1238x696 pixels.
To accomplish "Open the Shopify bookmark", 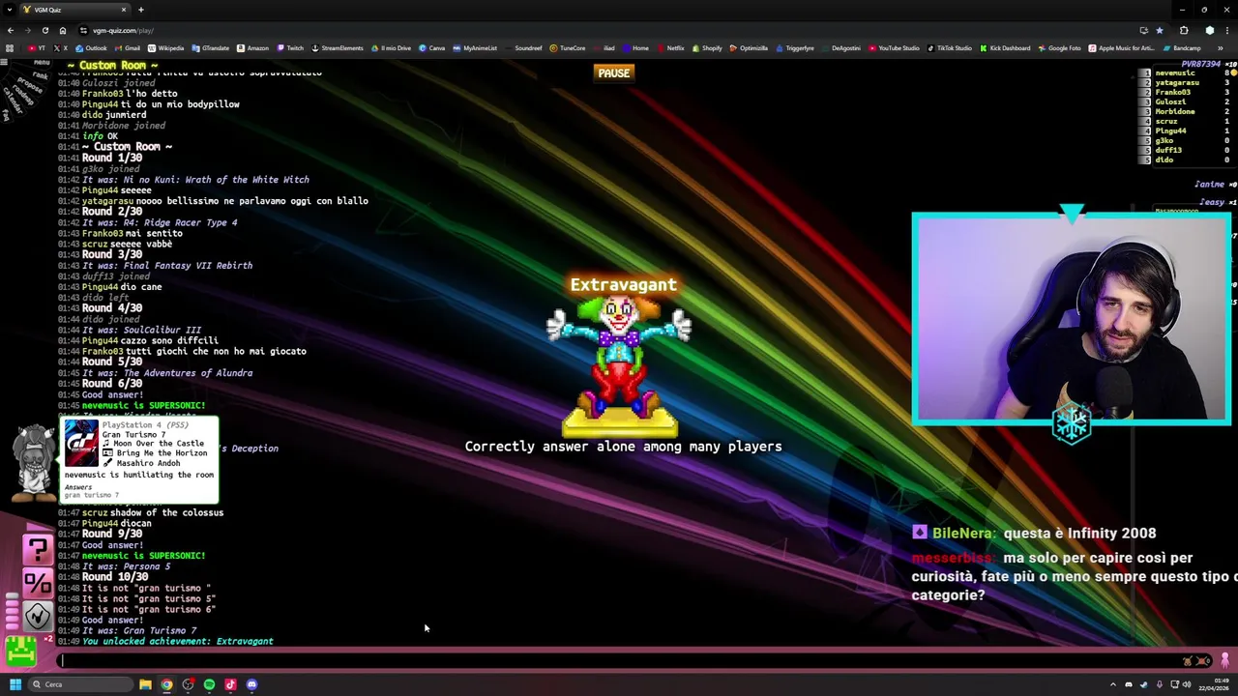I will point(707,48).
